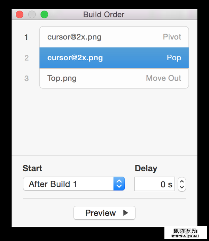Minimize the Build Order window

click(32, 15)
